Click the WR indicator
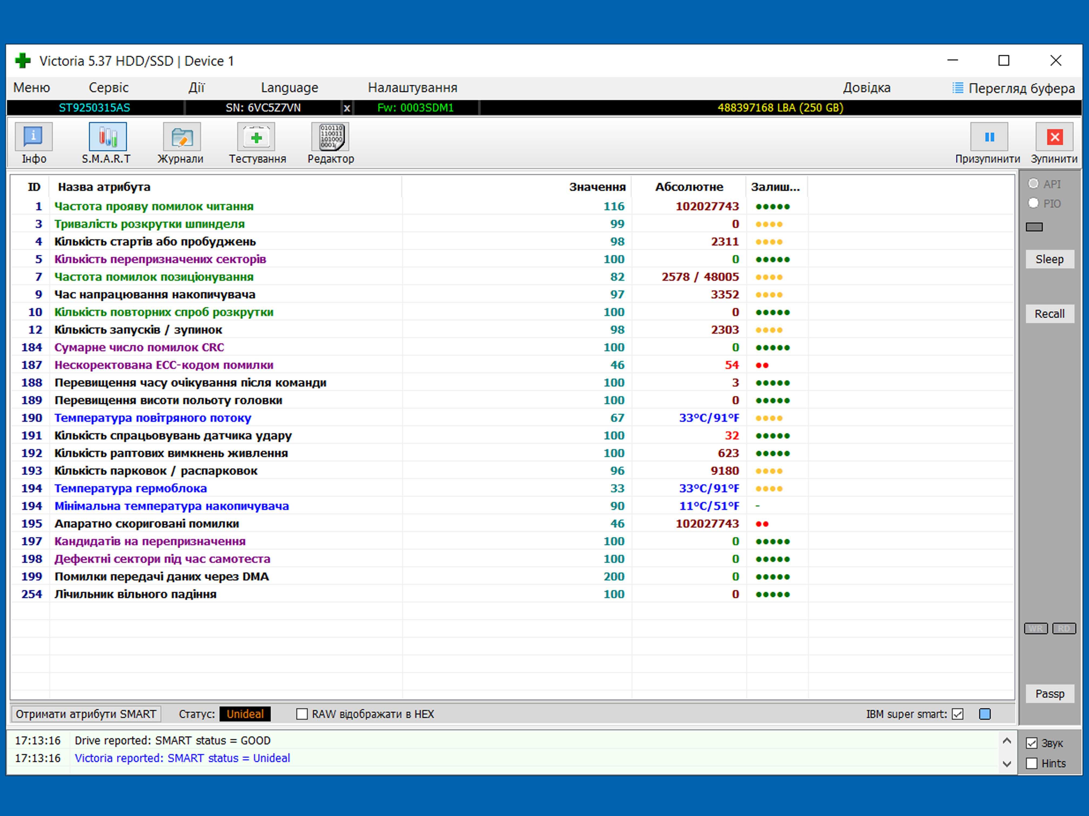Viewport: 1089px width, 816px height. (1035, 629)
